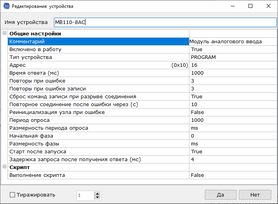Select Повторное соединение после ошибки row
The image size is (278, 204).
click(98, 105)
